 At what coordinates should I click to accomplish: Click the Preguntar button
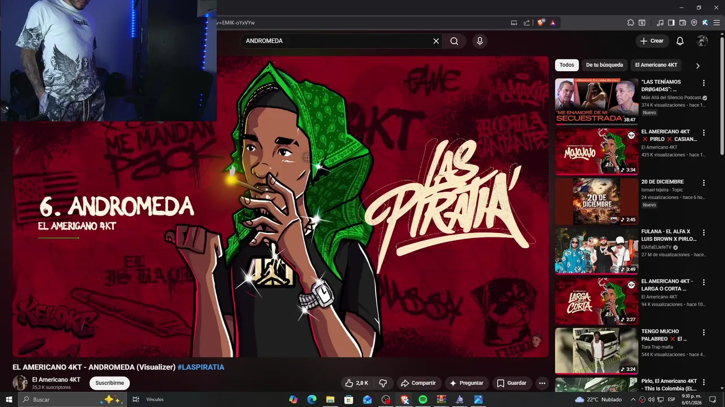(467, 383)
